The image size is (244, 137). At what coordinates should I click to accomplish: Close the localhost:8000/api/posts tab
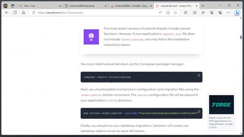[105, 6]
